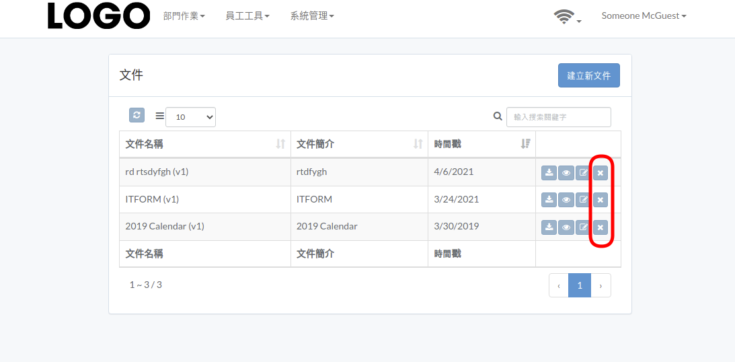Click the 4/6/2021 timestamp cell
The height and width of the screenshot is (362, 735).
482,172
